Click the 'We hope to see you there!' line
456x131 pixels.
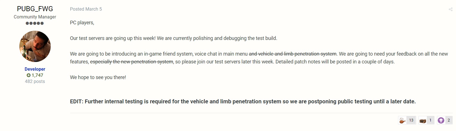(x=98, y=77)
